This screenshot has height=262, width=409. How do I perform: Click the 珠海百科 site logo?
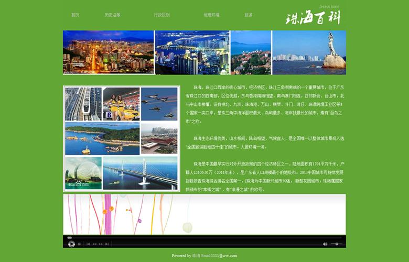point(313,18)
